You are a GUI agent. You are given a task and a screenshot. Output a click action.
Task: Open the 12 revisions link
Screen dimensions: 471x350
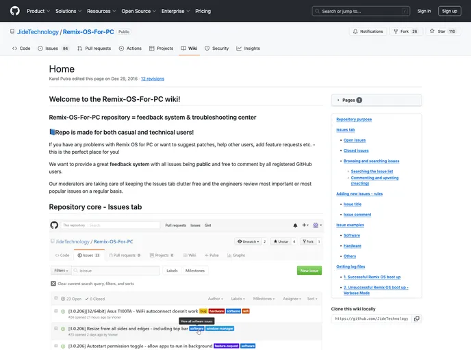[152, 79]
